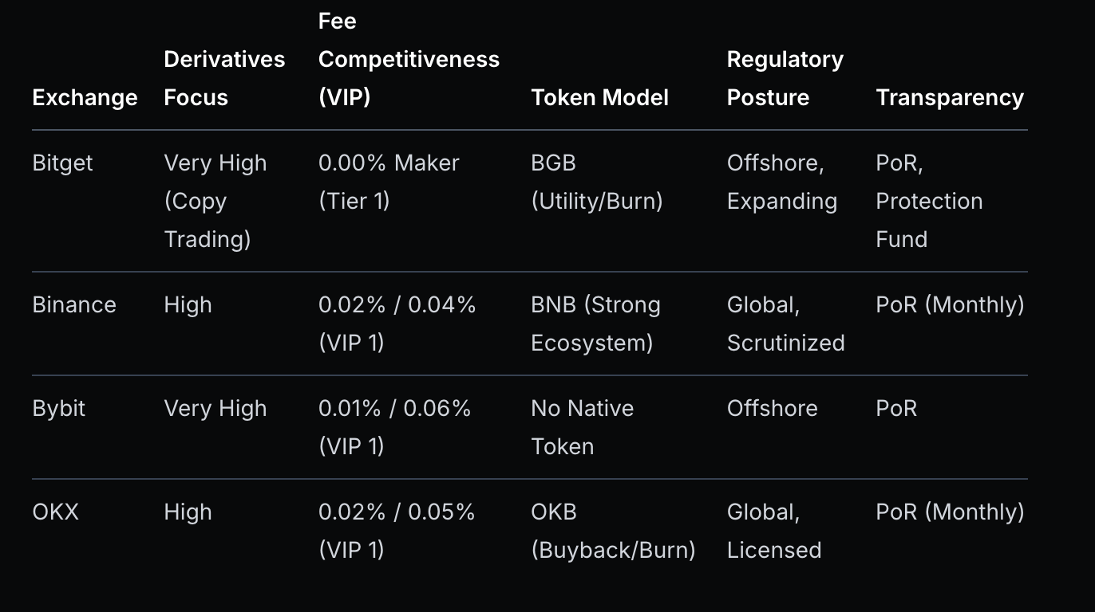
Task: Select the OKX exchange cell
Action: click(55, 512)
